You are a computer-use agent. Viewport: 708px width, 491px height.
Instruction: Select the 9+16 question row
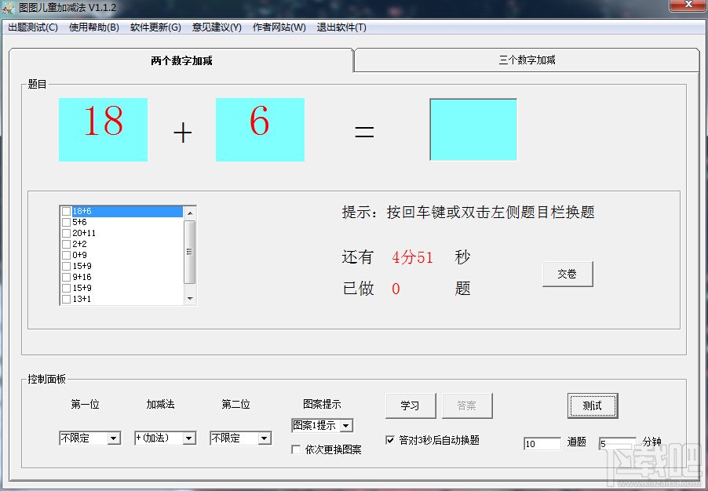click(122, 277)
